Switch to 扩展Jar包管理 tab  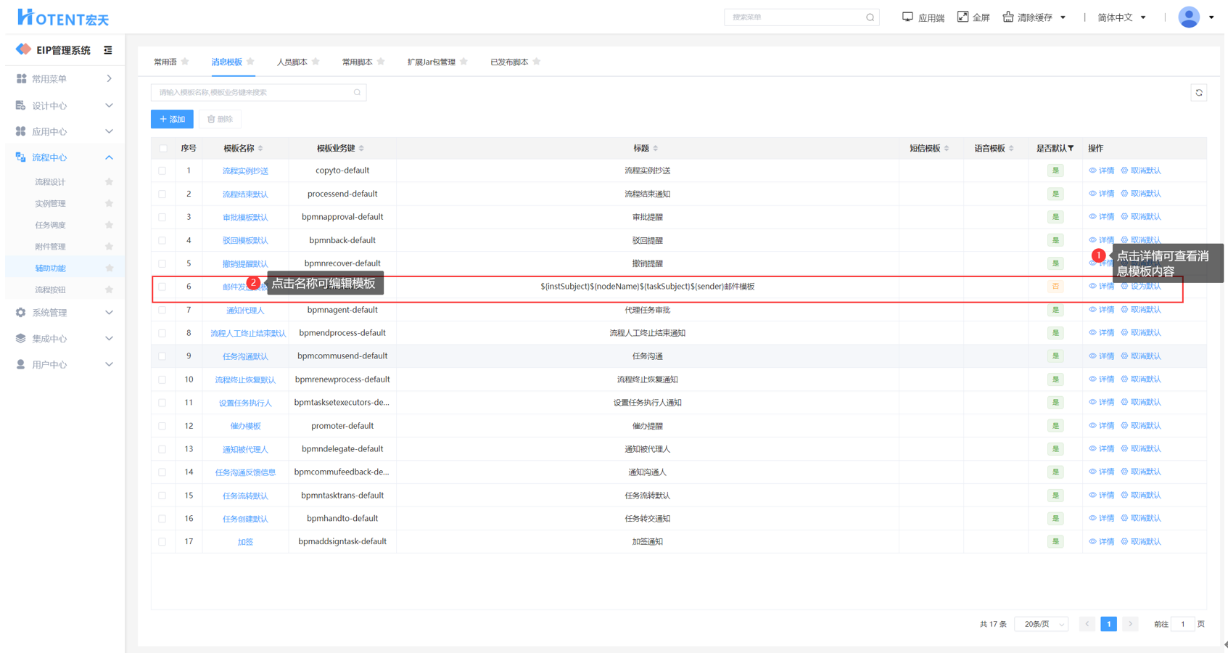[432, 62]
